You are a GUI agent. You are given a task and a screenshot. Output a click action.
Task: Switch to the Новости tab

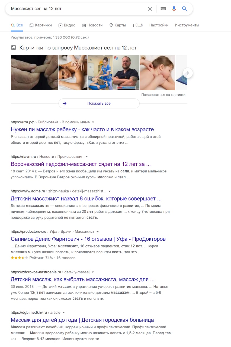tap(92, 25)
